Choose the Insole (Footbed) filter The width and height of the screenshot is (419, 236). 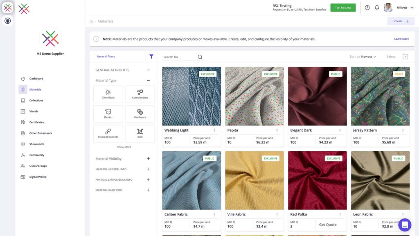[x=108, y=133]
